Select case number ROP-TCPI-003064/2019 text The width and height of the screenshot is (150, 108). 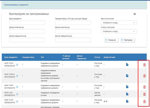[x=10, y=101]
